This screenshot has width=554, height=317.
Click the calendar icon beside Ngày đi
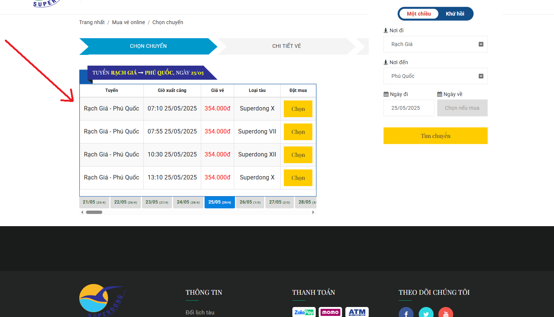pos(386,94)
